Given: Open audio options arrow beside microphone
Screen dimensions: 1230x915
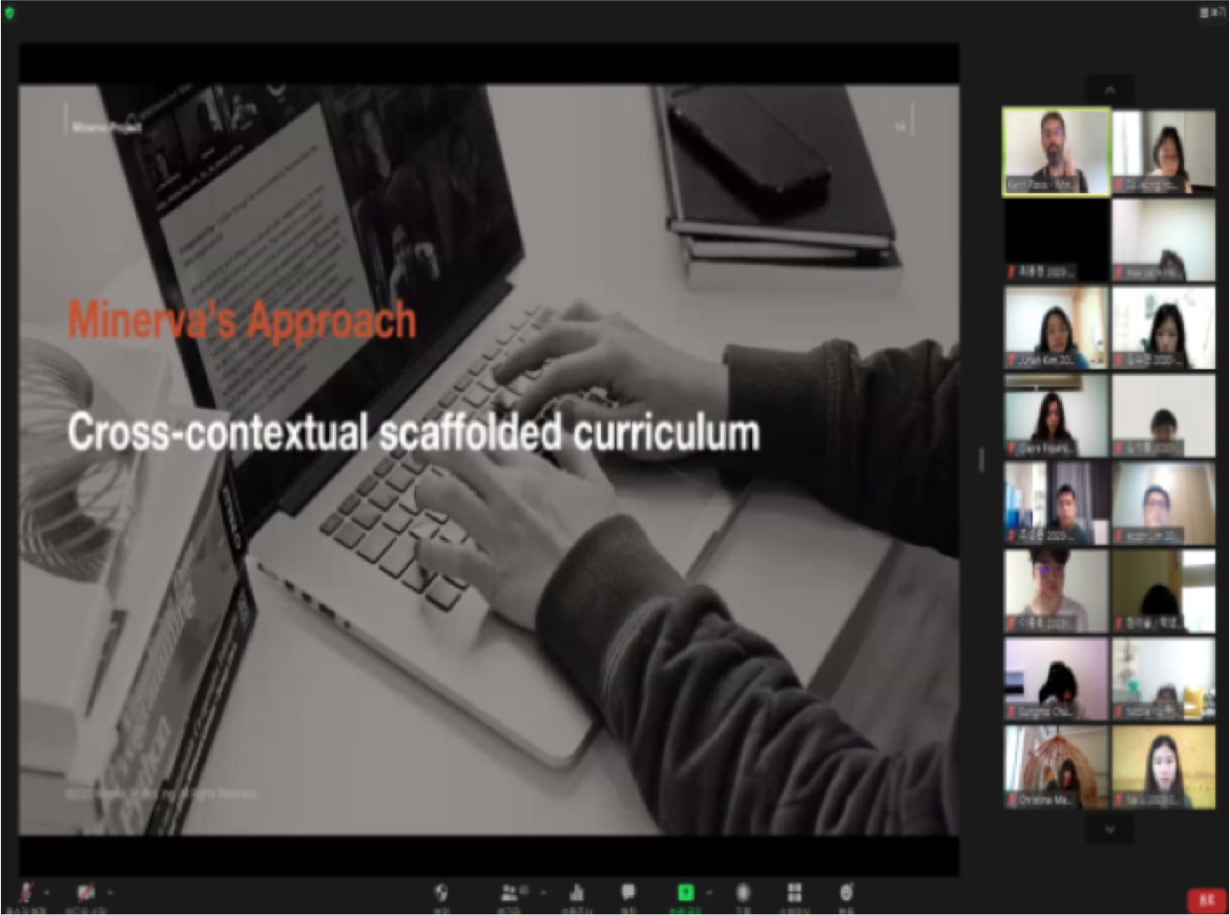Looking at the screenshot, I should [x=47, y=892].
